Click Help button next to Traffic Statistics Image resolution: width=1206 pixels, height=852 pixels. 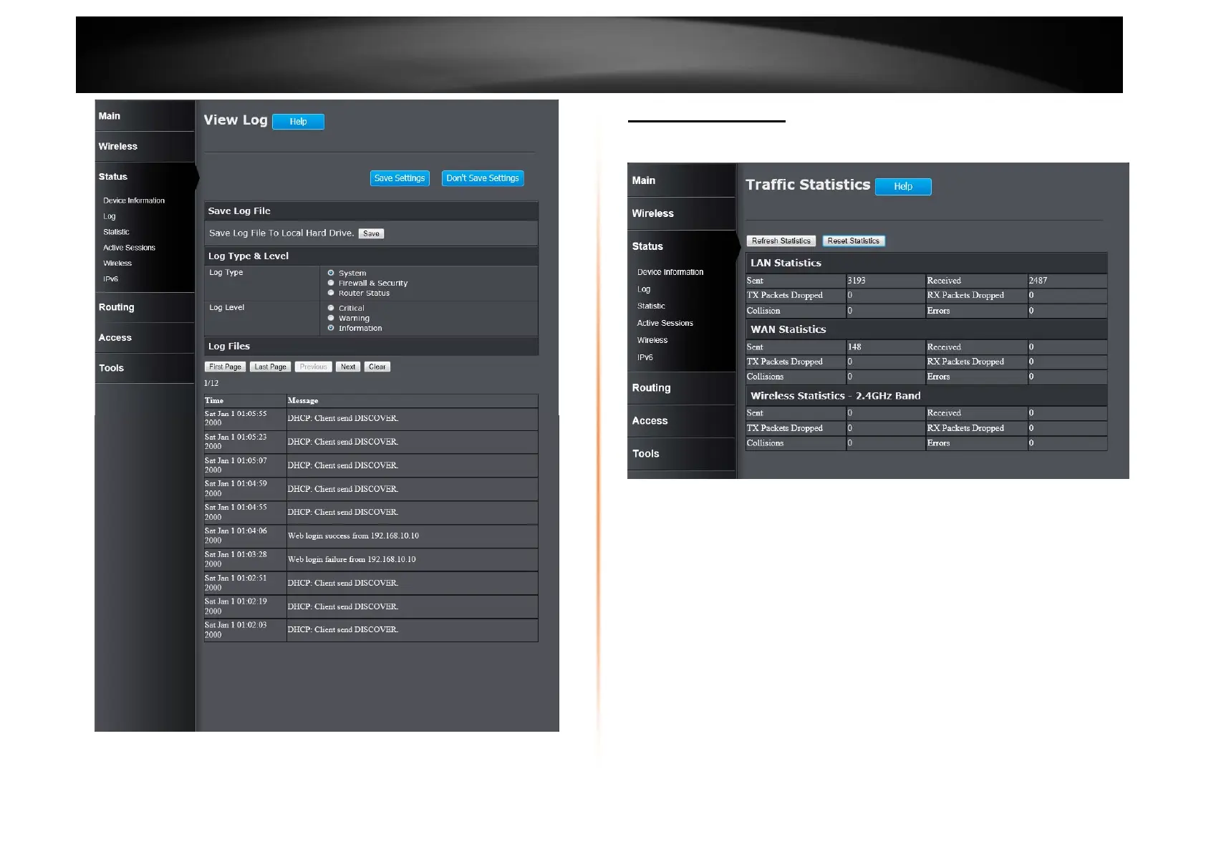903,187
